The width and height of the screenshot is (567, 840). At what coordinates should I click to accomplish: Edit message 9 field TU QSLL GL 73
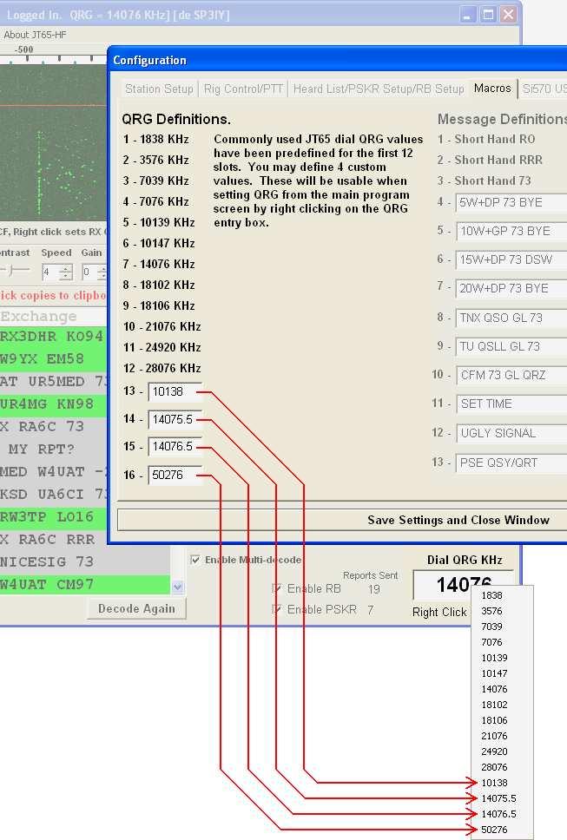(x=511, y=346)
